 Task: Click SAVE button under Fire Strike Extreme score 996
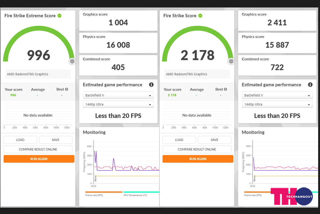tap(55, 140)
